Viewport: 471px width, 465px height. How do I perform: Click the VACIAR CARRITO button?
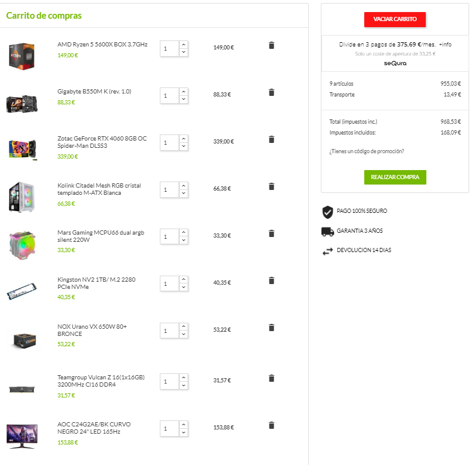pos(394,19)
